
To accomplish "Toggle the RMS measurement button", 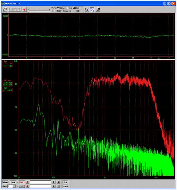I will coord(66,186).
